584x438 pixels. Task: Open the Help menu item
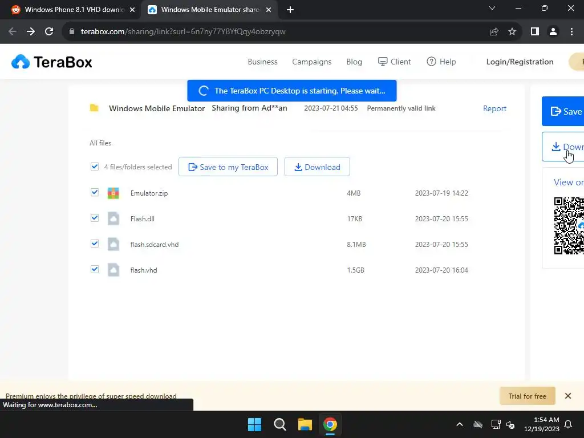click(x=441, y=62)
